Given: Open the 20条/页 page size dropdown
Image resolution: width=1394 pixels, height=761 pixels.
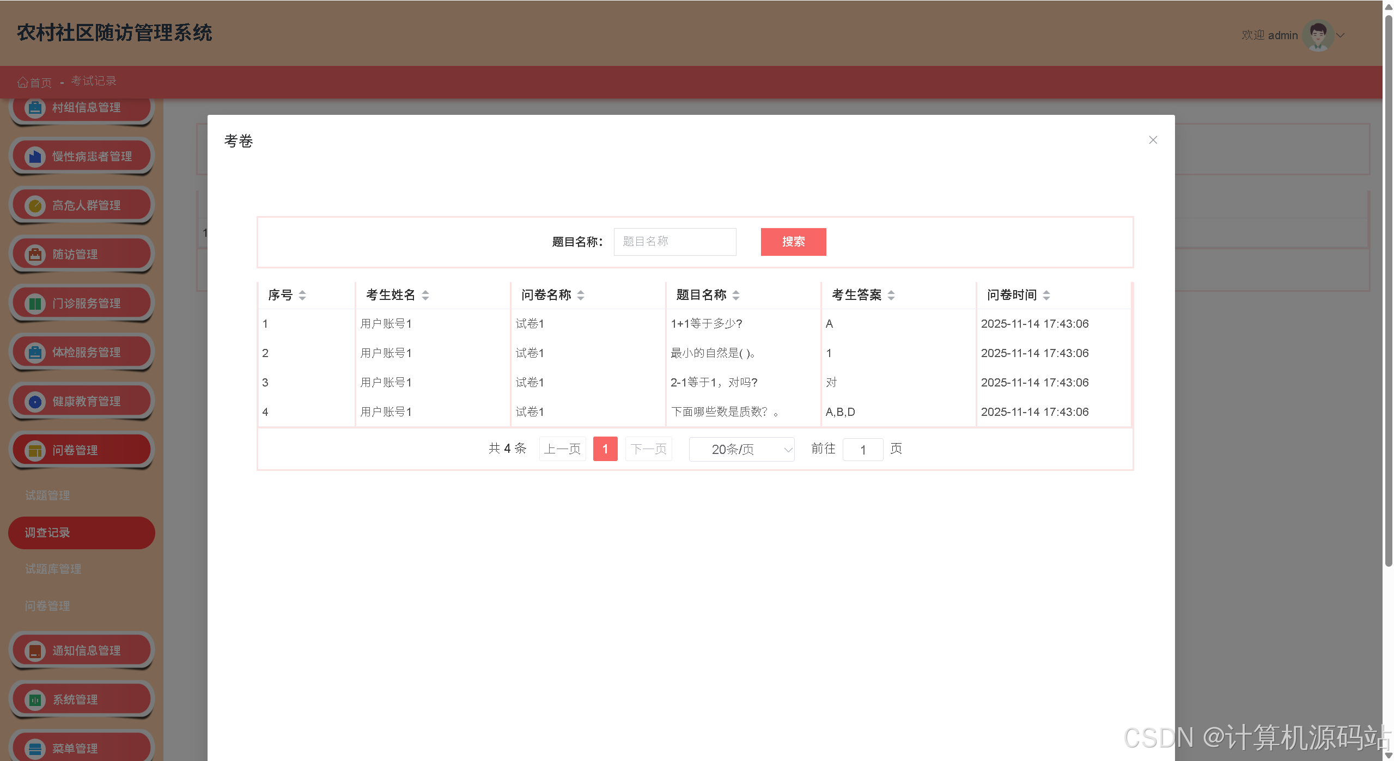Looking at the screenshot, I should point(741,449).
